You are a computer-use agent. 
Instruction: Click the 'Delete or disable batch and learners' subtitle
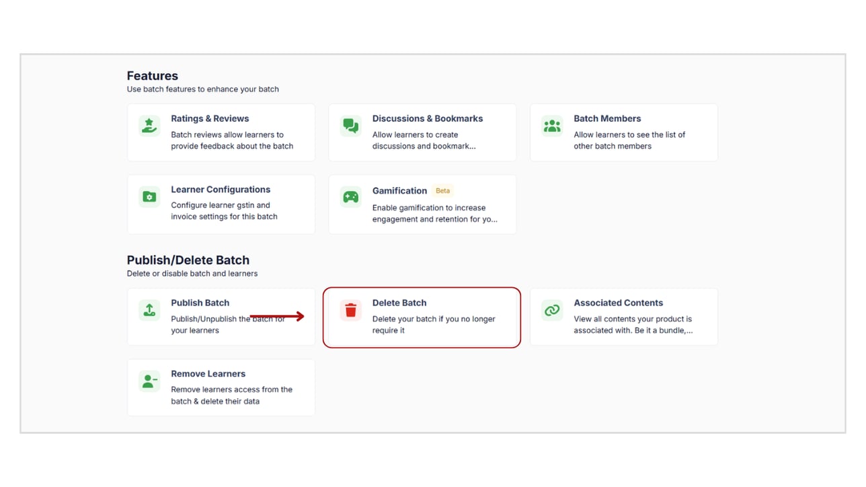coord(192,274)
